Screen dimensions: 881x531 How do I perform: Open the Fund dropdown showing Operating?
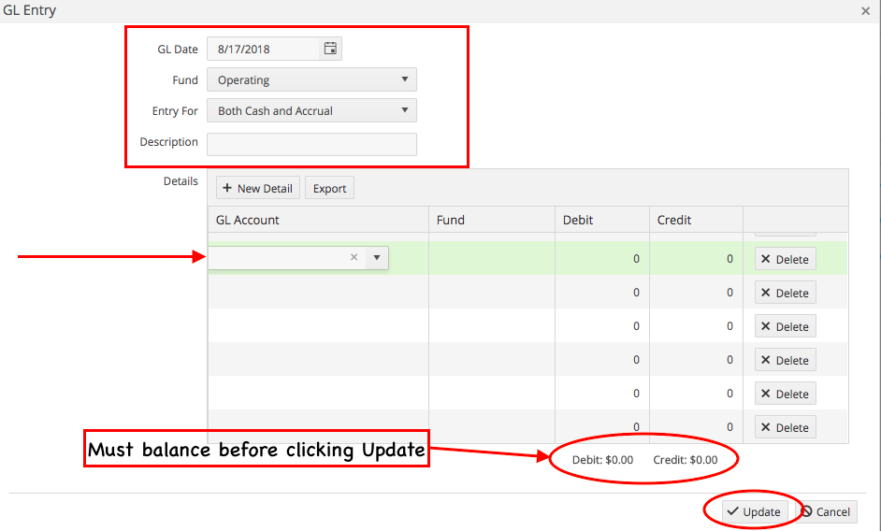point(311,79)
